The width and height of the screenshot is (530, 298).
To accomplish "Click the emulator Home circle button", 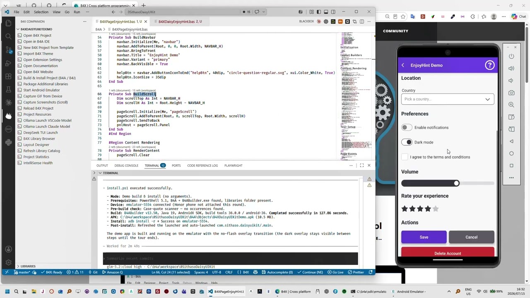I will (x=511, y=154).
